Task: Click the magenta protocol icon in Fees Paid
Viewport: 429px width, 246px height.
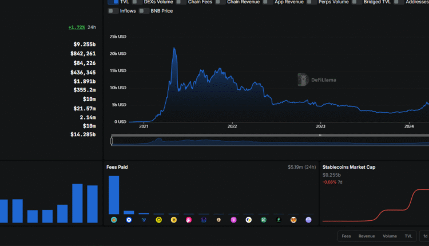Action: click(233, 220)
